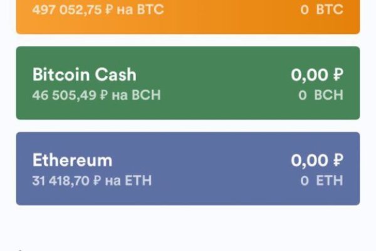
Task: Click the 497 052,75 ₽ BTC rate
Action: point(98,11)
